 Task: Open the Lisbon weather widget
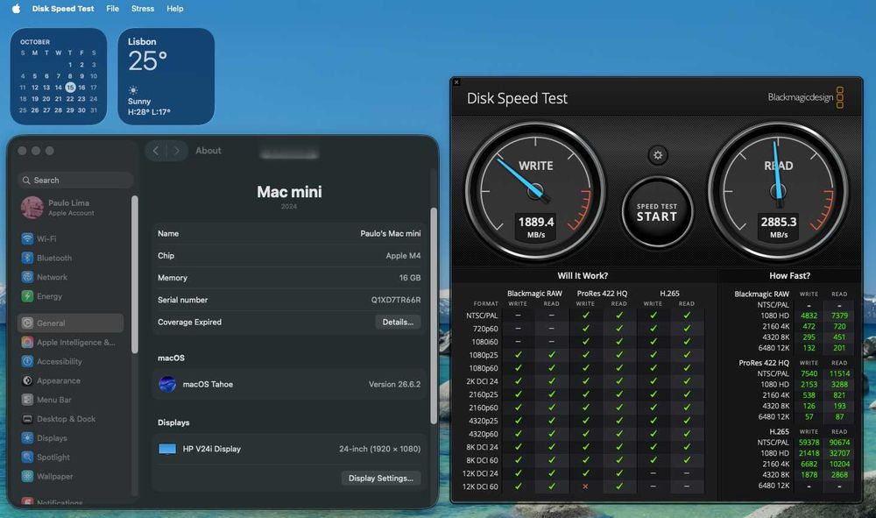coord(166,76)
